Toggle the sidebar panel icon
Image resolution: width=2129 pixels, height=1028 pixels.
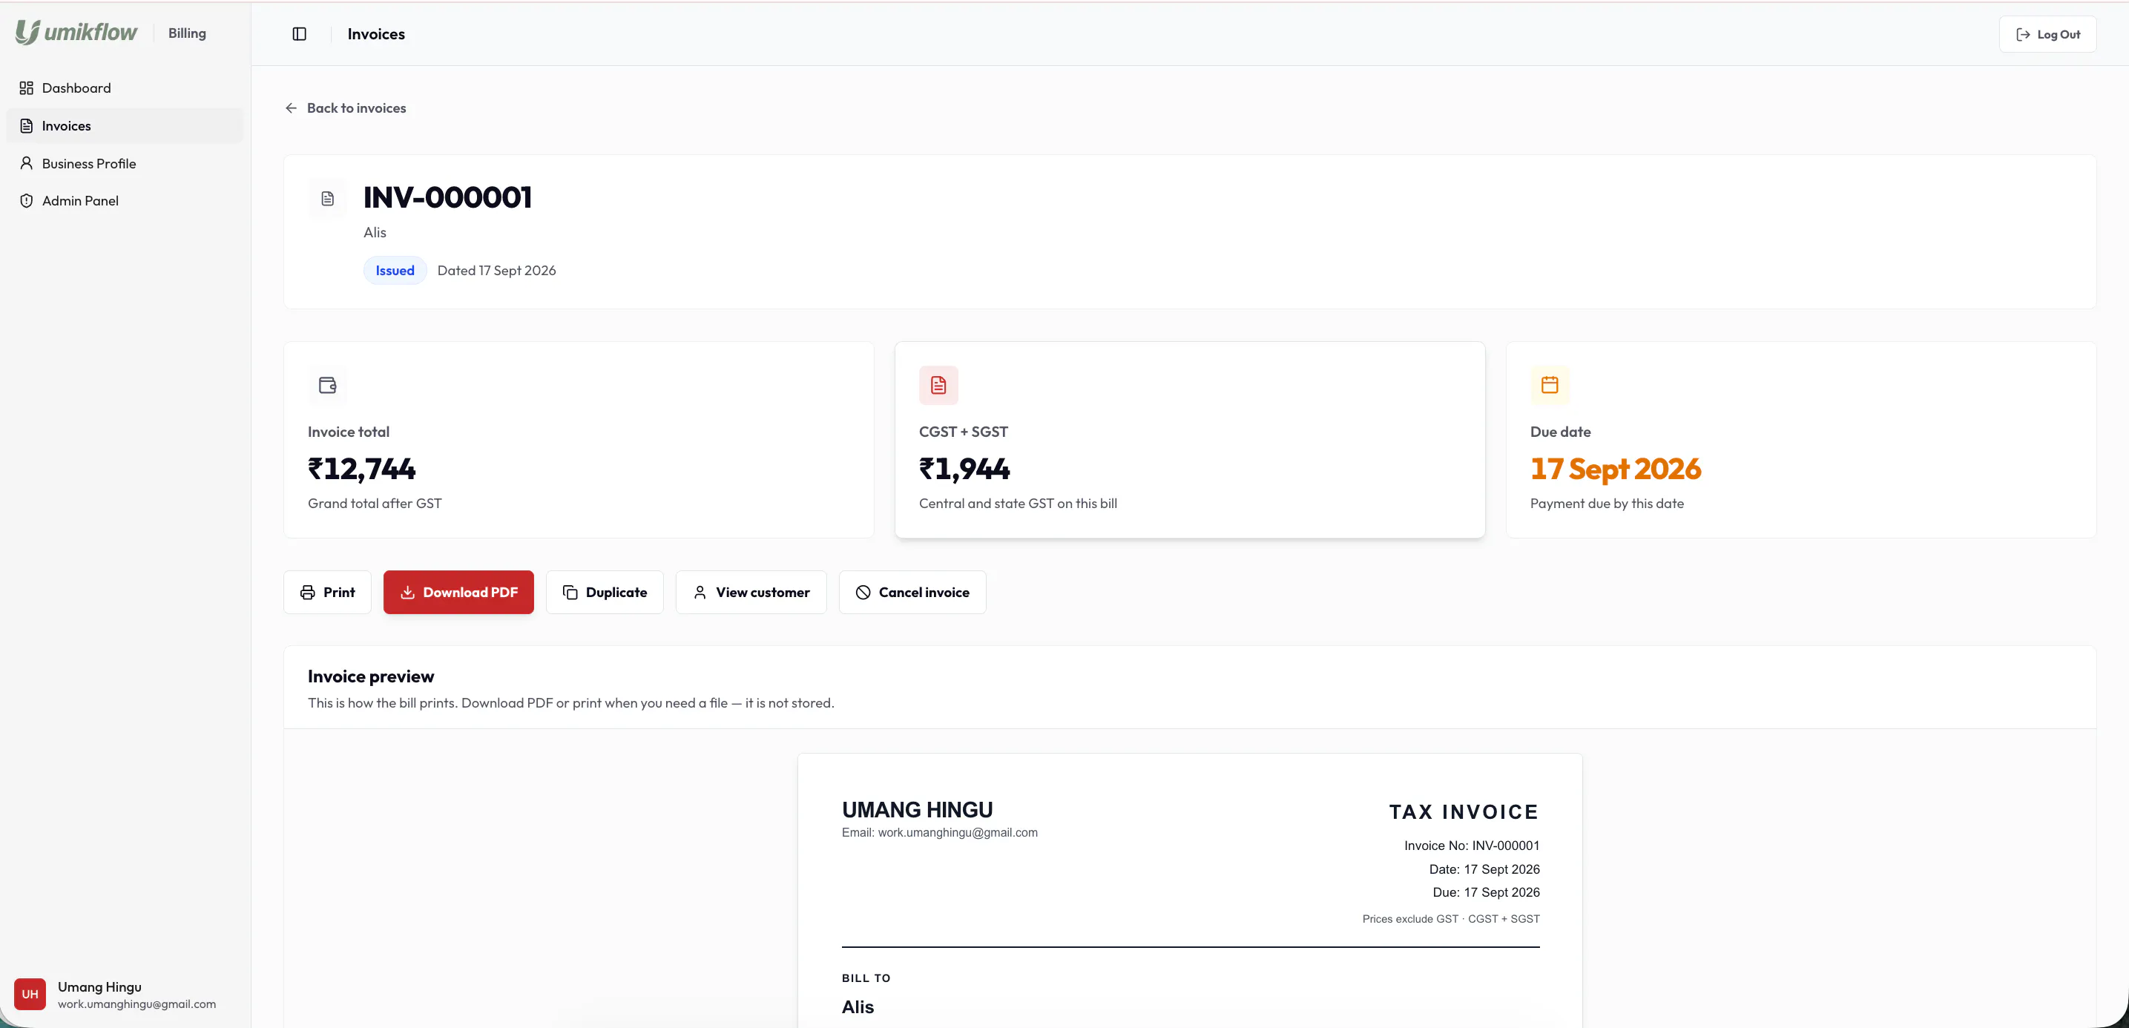(x=299, y=34)
